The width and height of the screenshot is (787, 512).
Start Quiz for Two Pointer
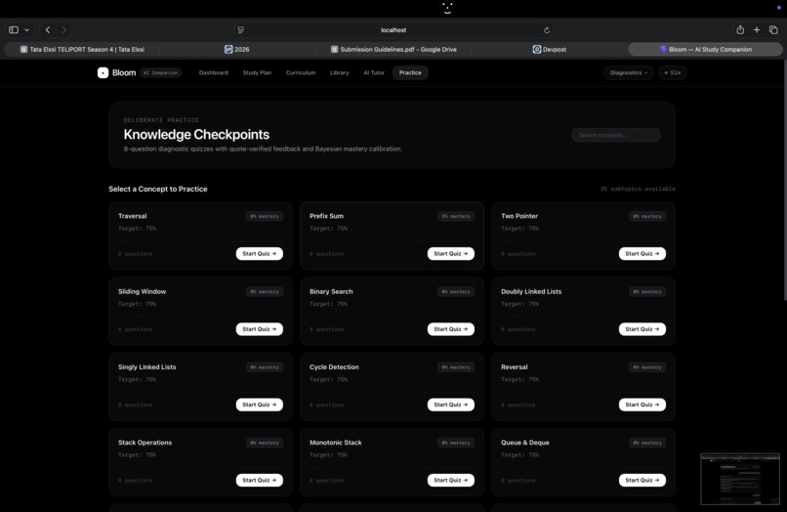642,254
